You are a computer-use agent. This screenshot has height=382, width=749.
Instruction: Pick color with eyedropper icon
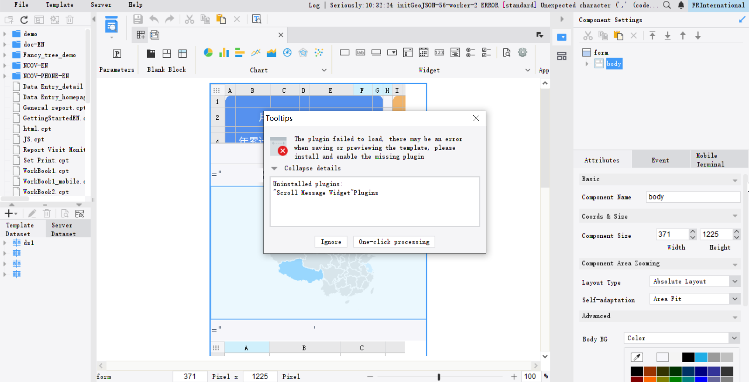637,357
